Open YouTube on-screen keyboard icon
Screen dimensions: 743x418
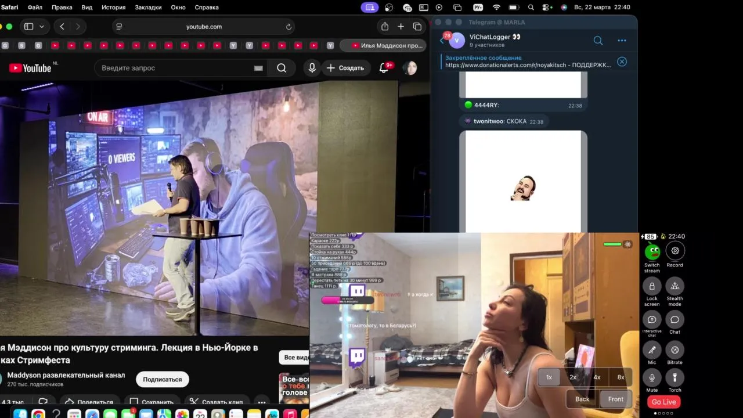258,68
